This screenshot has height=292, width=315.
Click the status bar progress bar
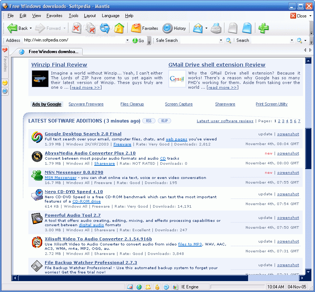(x=238, y=287)
